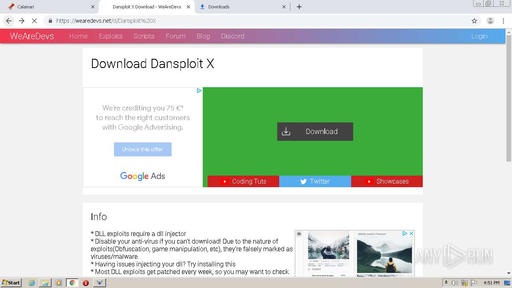This screenshot has height=288, width=512.
Task: Open the network tray icon
Action: (x=464, y=283)
